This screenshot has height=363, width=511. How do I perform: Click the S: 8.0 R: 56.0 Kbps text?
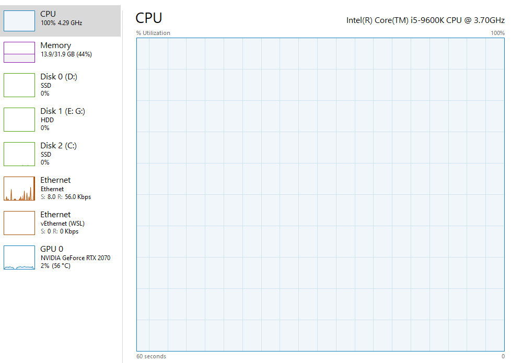pyautogui.click(x=66, y=197)
